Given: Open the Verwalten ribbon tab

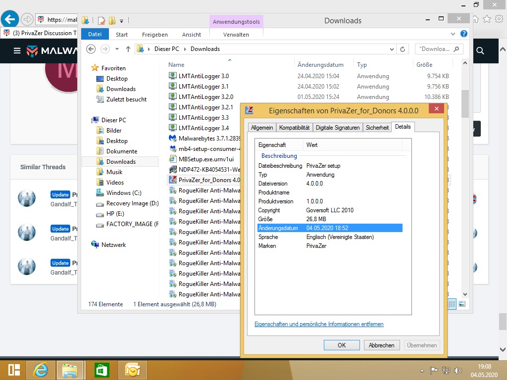Looking at the screenshot, I should click(236, 35).
